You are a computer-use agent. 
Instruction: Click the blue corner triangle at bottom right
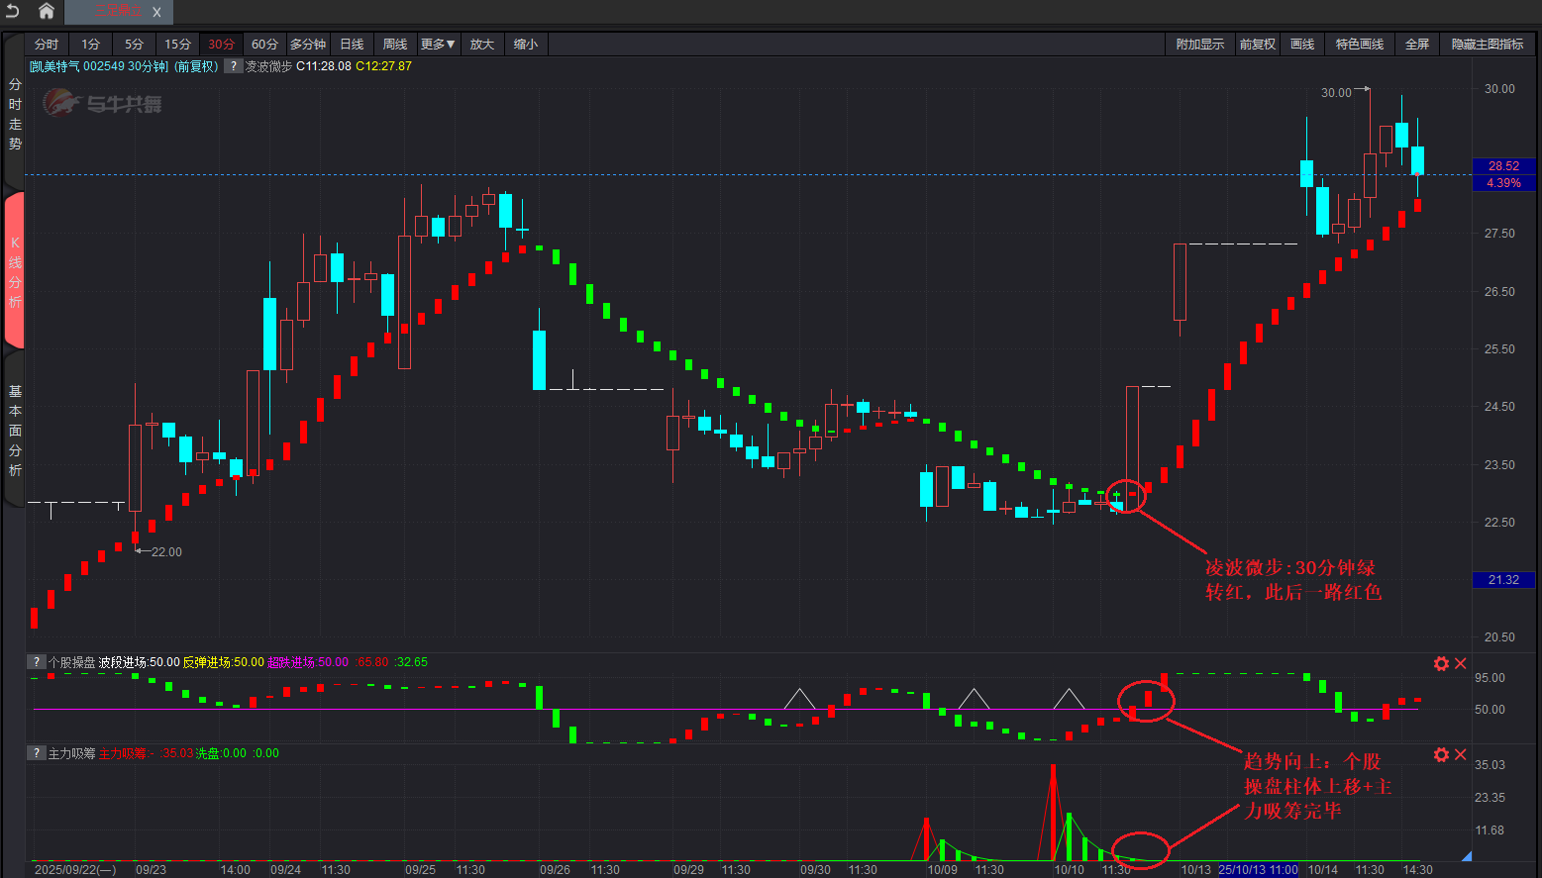tap(1467, 855)
